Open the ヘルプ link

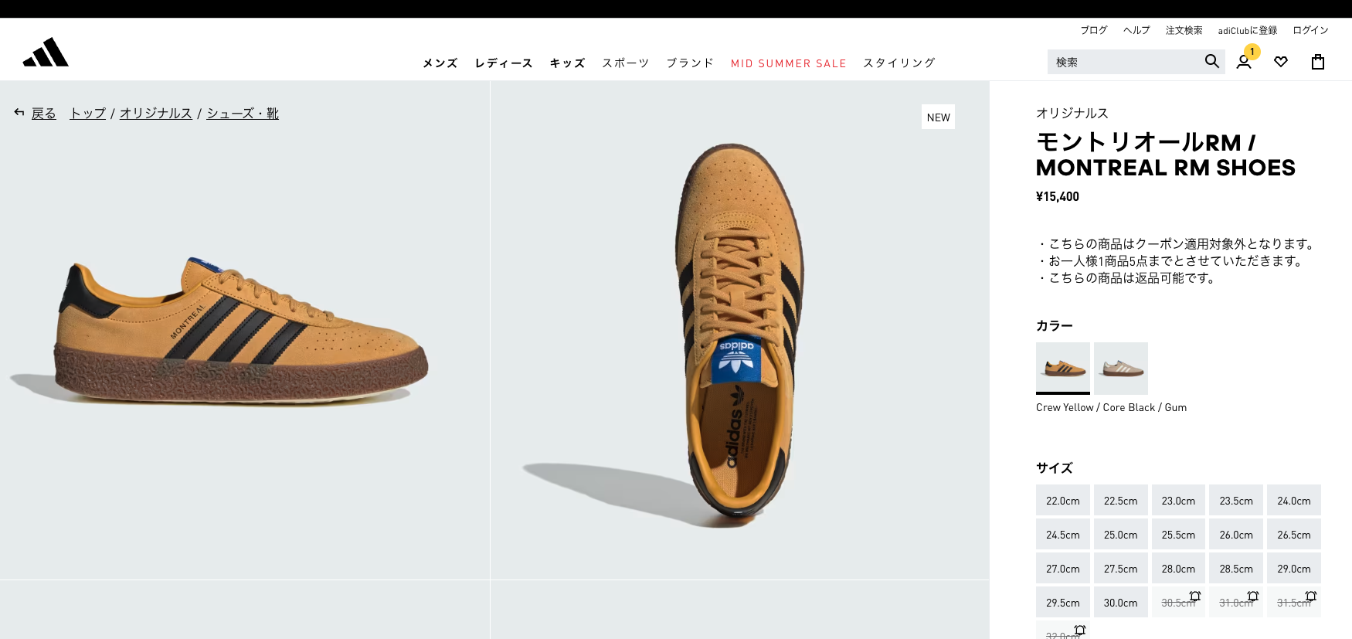click(x=1136, y=30)
